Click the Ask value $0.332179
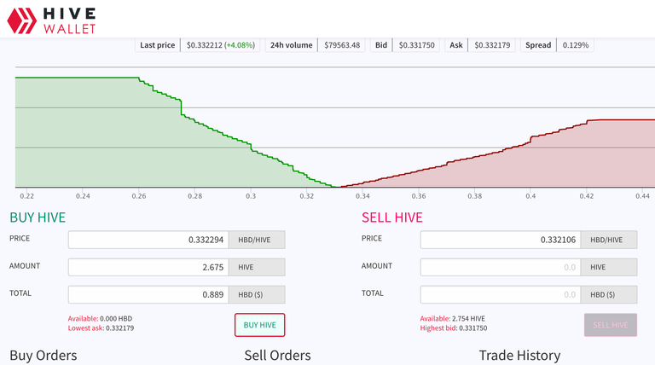 (492, 45)
